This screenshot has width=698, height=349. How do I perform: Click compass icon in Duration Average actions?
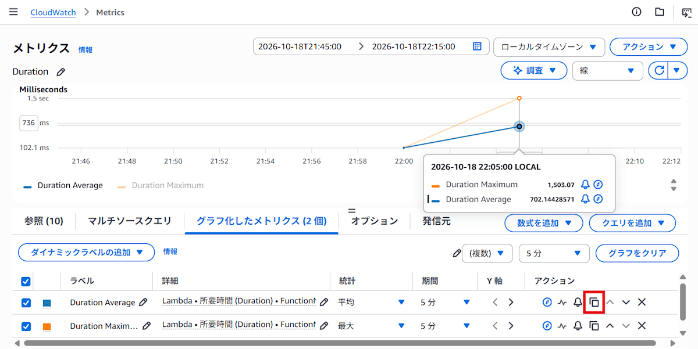click(x=547, y=302)
